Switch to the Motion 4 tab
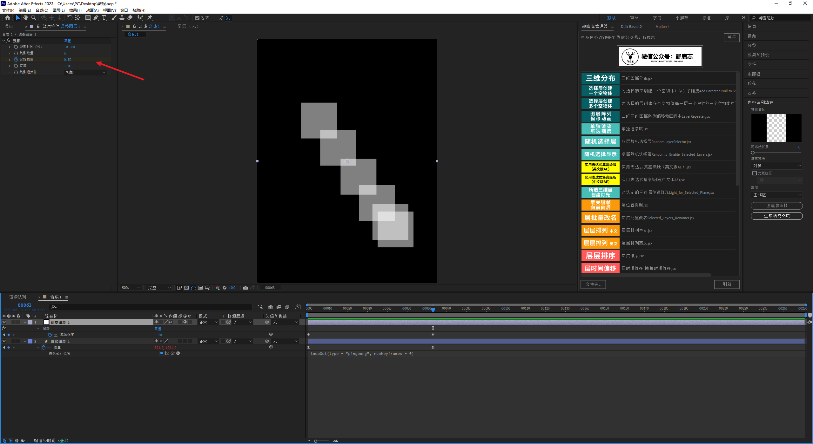 [x=662, y=27]
